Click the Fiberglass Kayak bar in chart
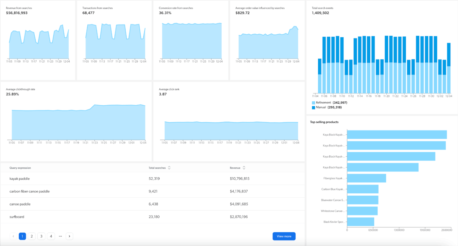This screenshot has width=458, height=246. 366,178
